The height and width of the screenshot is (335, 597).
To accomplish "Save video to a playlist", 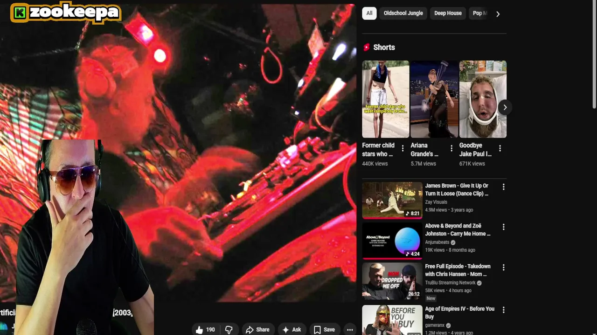I will pos(324,329).
